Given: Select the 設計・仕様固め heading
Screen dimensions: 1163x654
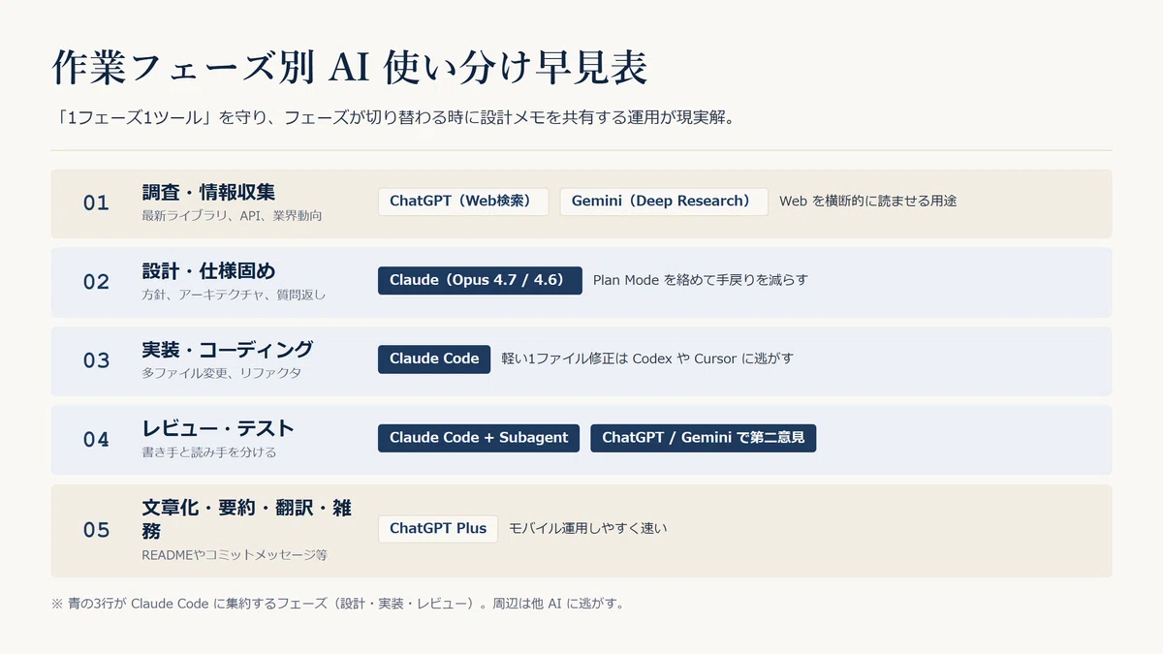Looking at the screenshot, I should point(208,270).
